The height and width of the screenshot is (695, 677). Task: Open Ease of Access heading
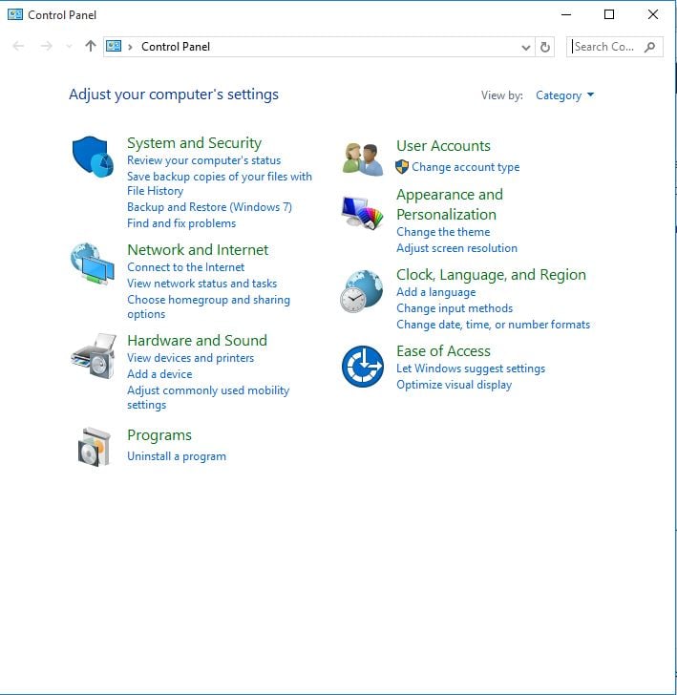pos(443,351)
